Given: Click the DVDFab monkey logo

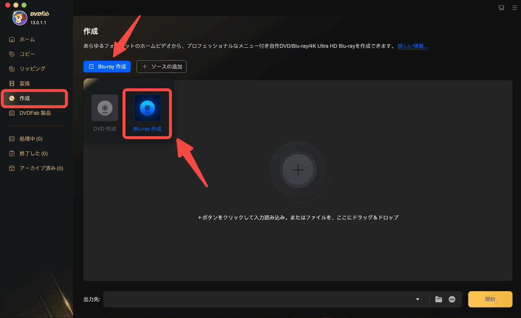Looking at the screenshot, I should [x=20, y=18].
